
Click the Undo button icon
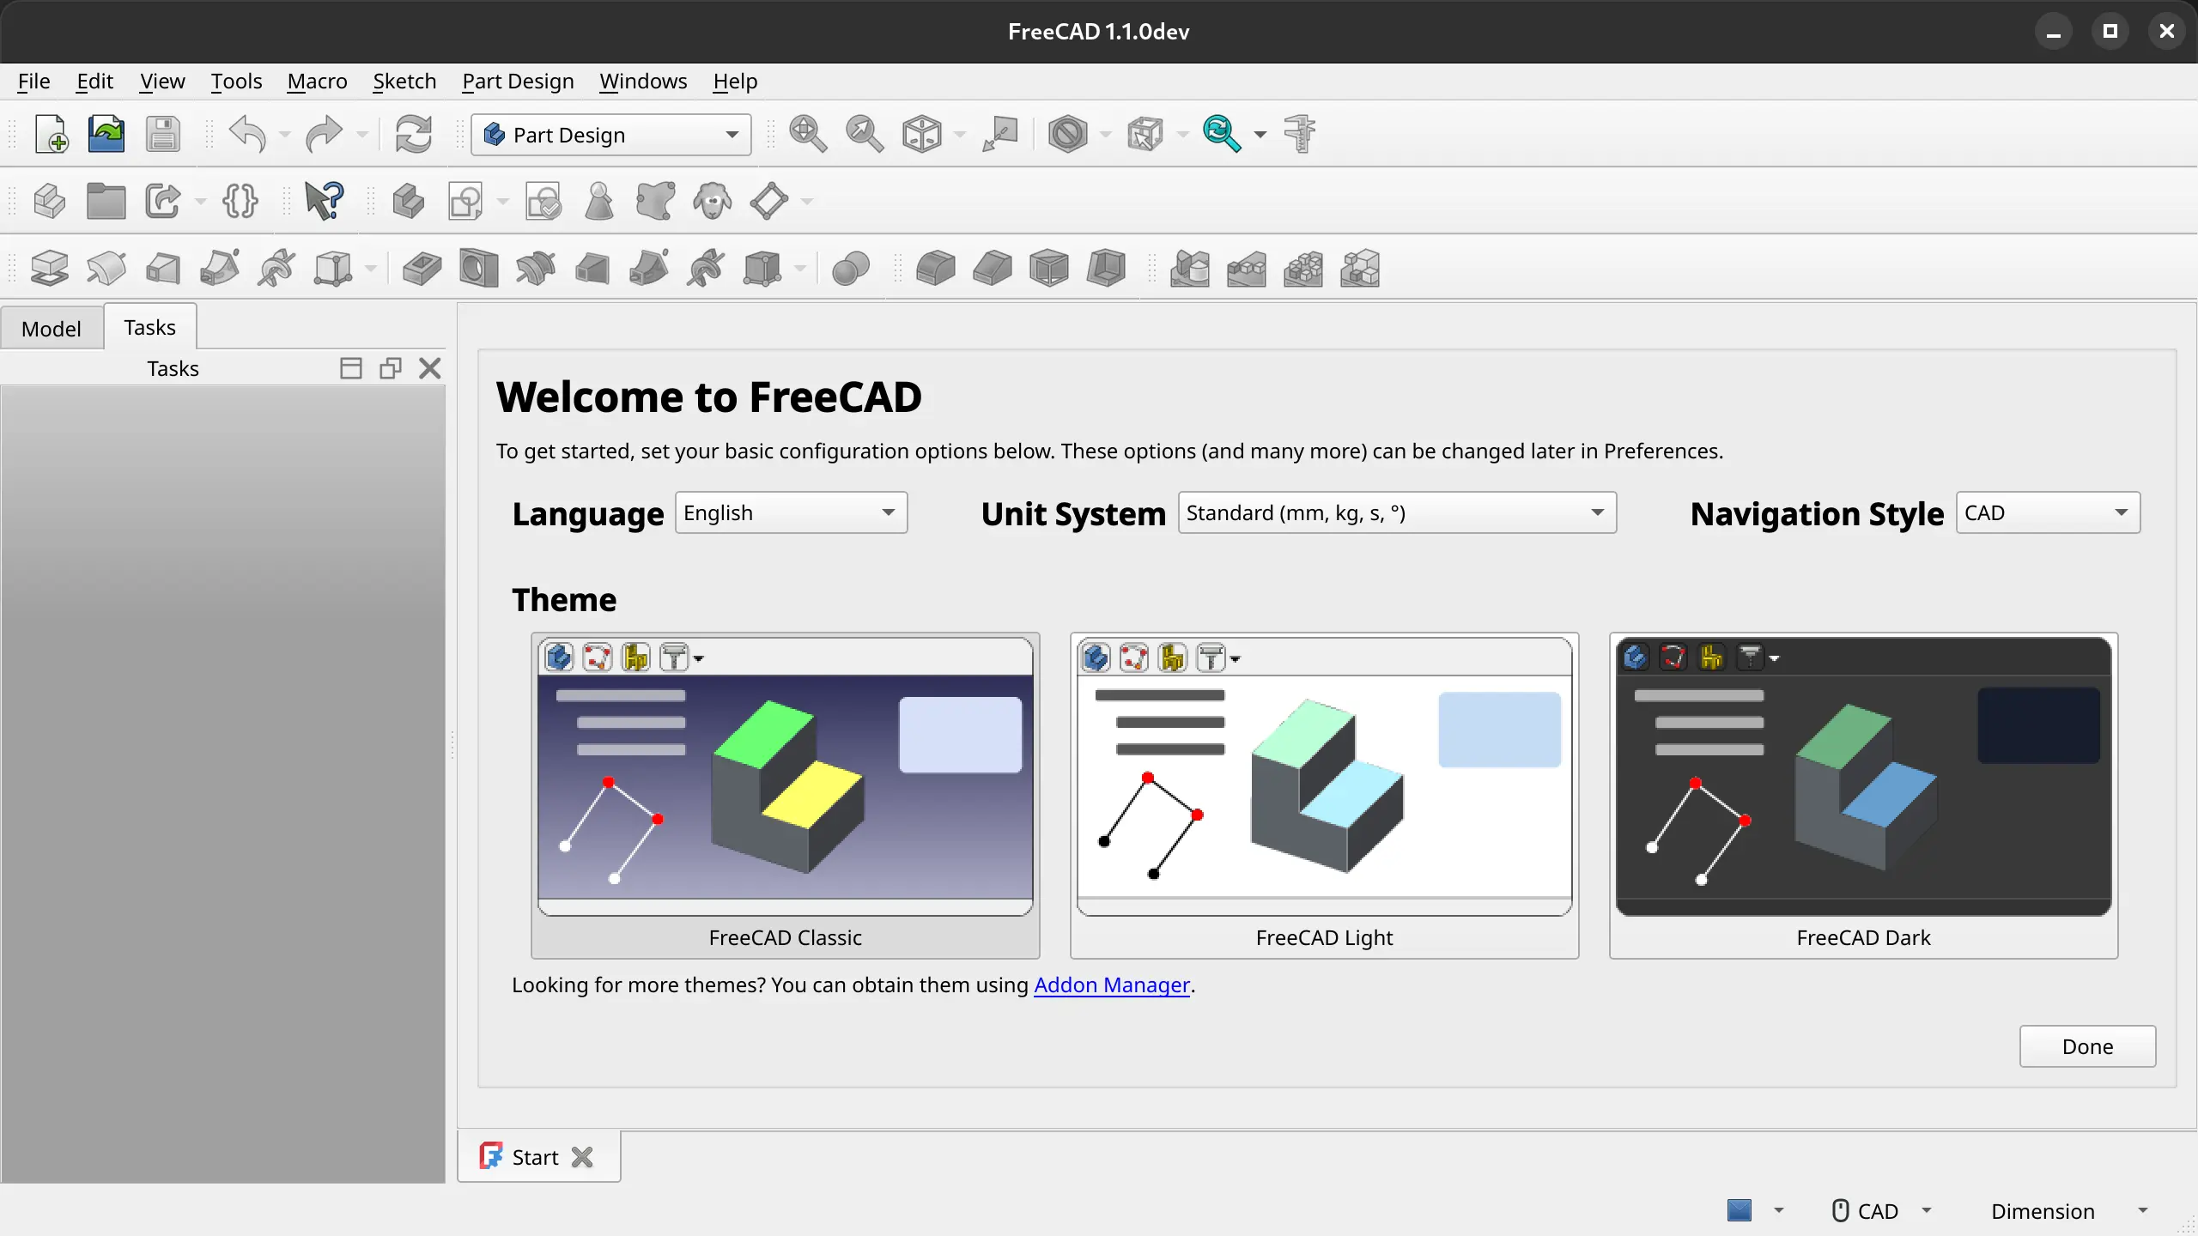click(x=246, y=134)
